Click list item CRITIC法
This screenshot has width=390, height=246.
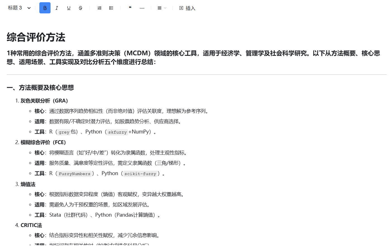click(x=31, y=225)
